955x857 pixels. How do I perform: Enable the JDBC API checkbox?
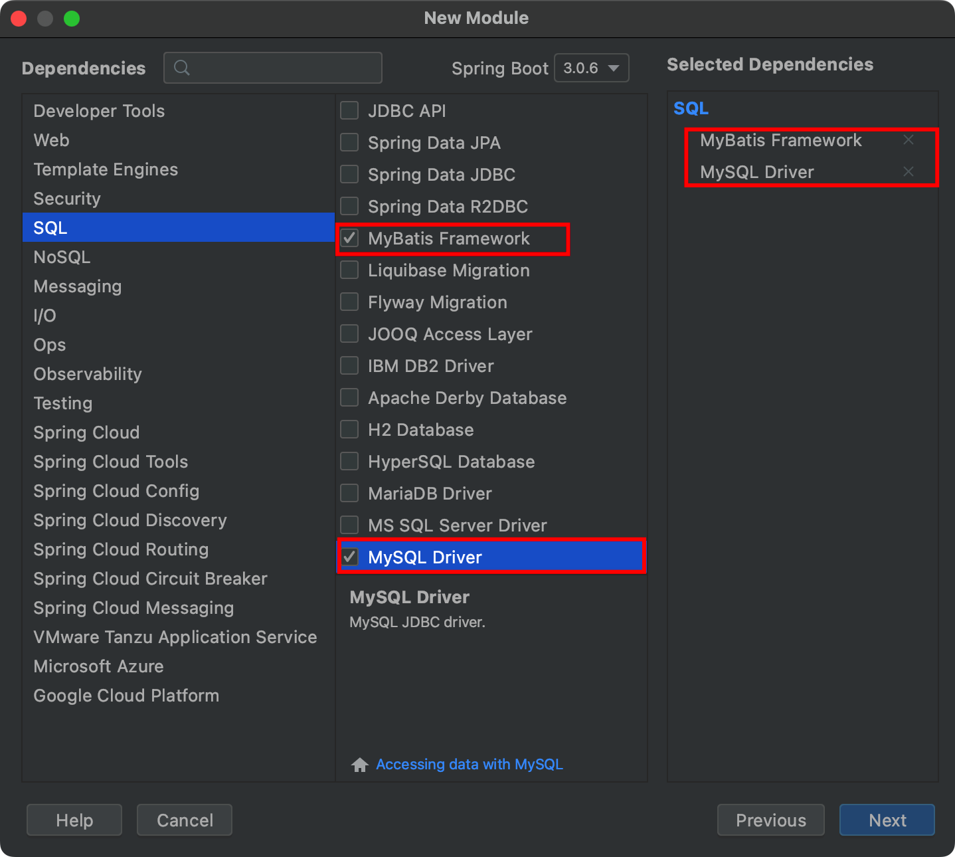click(x=349, y=110)
